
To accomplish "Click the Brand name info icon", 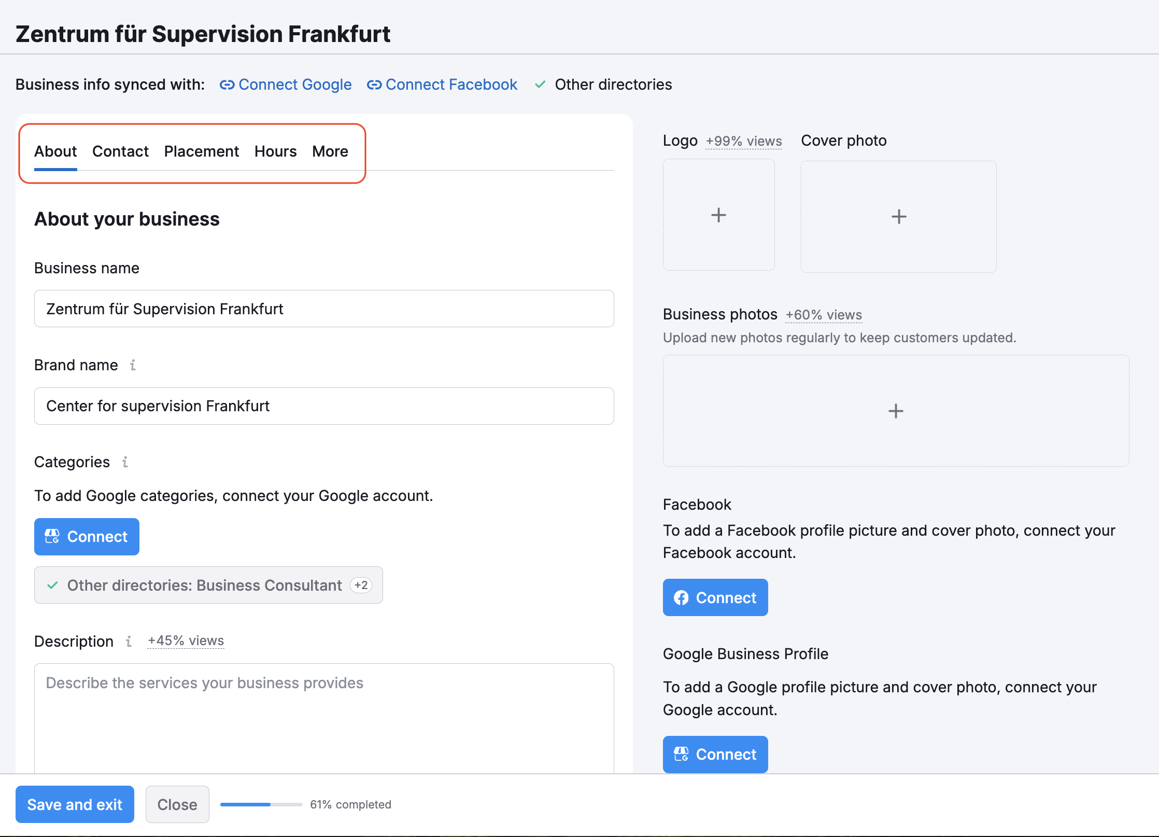I will point(133,365).
